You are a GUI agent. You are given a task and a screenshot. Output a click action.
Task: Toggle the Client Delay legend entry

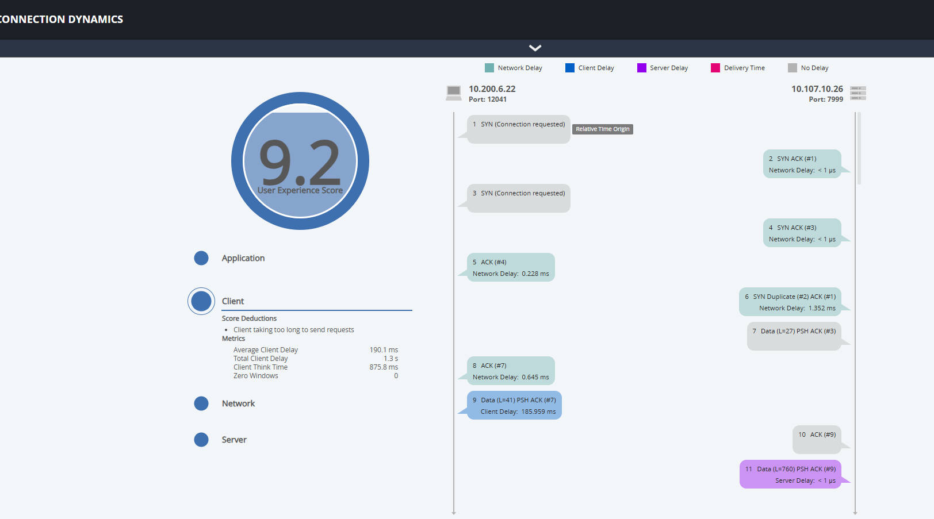[590, 68]
